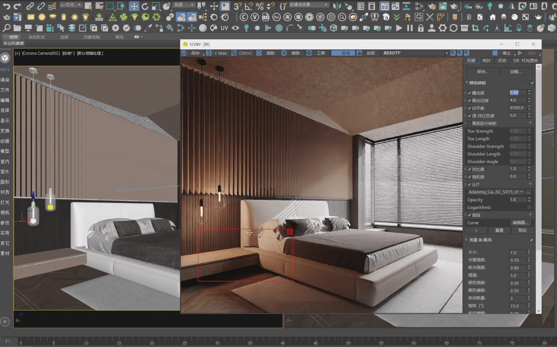This screenshot has height=347, width=557.
Task: Open the BEAUTY render element dropdown
Action: point(447,53)
